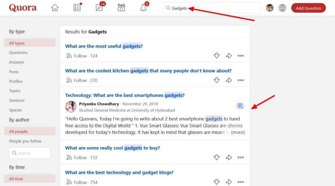Open the coolest kitchen gadgets question
Screen dimensions: 335x186
click(x=148, y=71)
